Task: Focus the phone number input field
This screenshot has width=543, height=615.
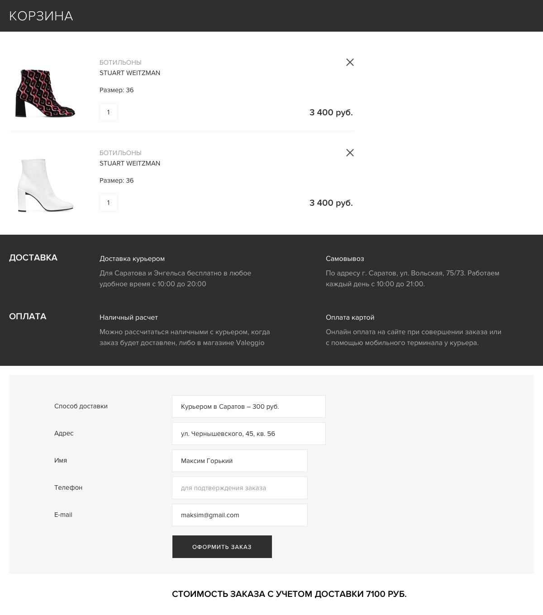Action: tap(239, 488)
